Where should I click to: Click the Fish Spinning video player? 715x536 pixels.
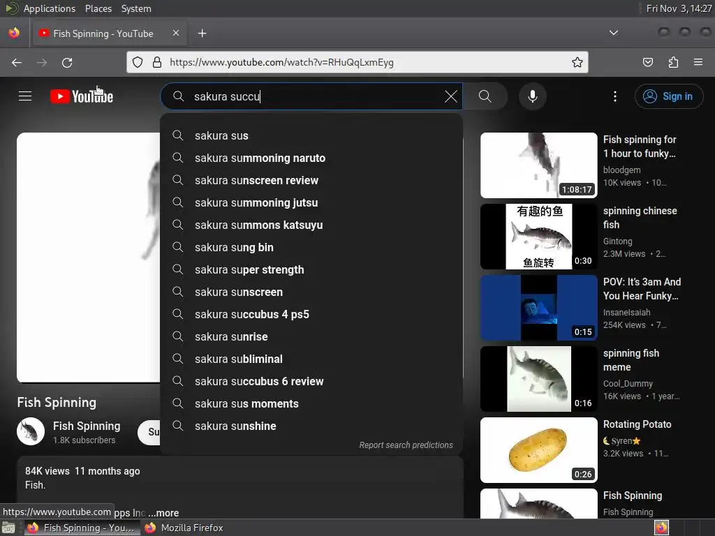(89, 258)
